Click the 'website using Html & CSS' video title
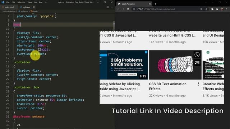 172,35
